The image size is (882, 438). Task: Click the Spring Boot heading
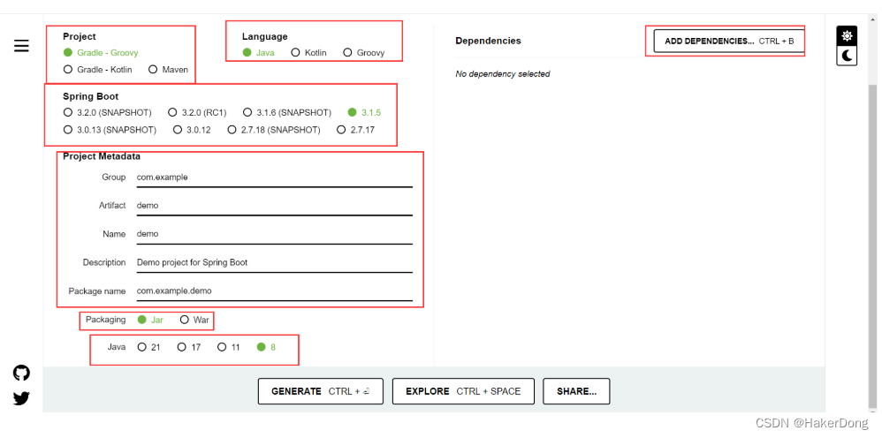(90, 96)
